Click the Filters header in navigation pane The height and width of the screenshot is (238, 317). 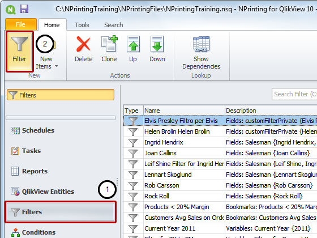click(x=61, y=95)
